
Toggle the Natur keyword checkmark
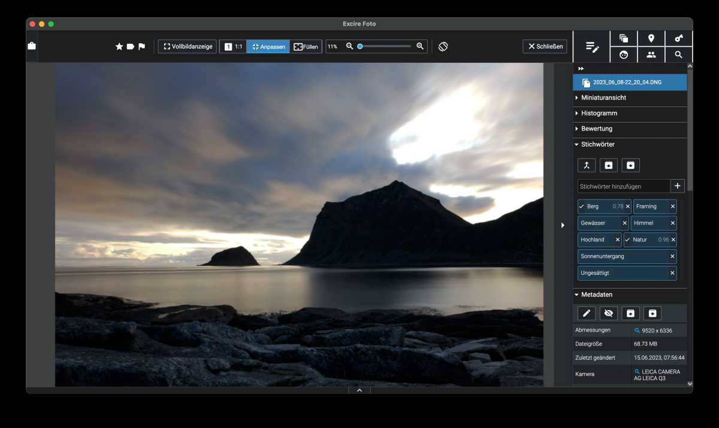point(627,240)
